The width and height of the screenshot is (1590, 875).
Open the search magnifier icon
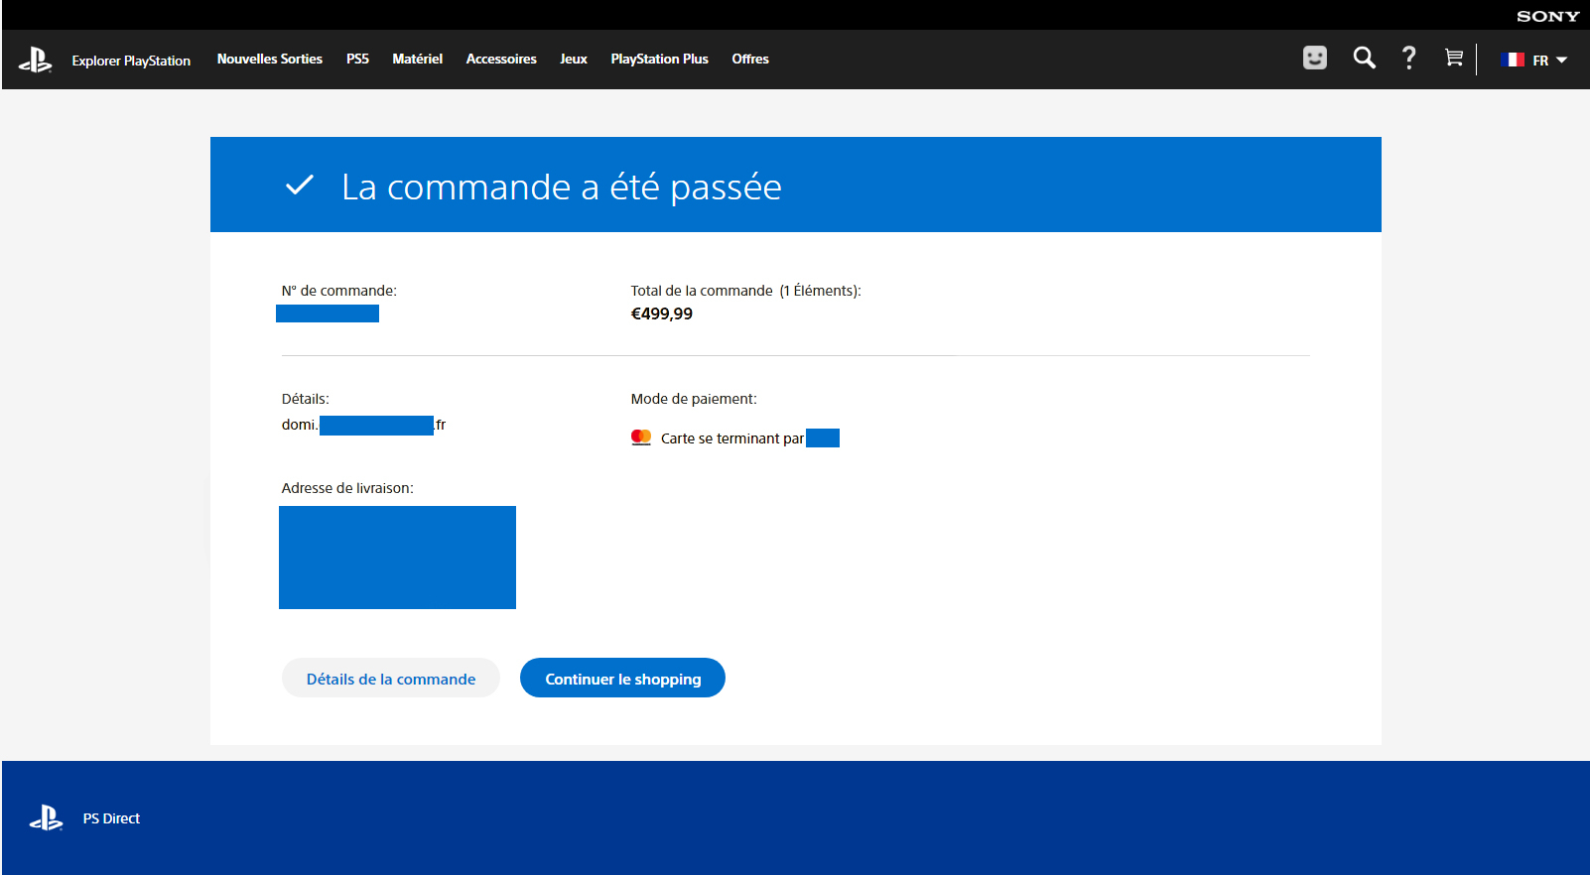tap(1365, 58)
